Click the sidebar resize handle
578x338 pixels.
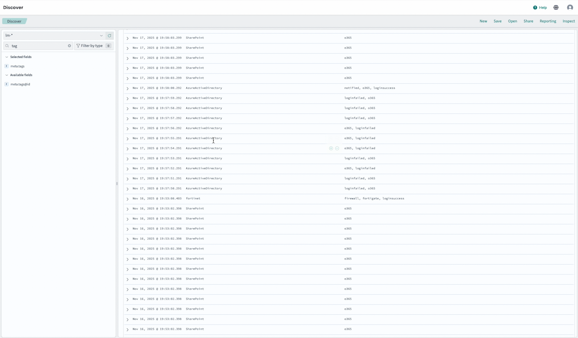[117, 183]
